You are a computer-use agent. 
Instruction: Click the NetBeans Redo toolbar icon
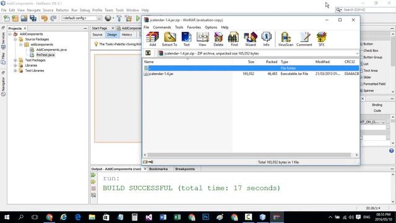click(53, 18)
